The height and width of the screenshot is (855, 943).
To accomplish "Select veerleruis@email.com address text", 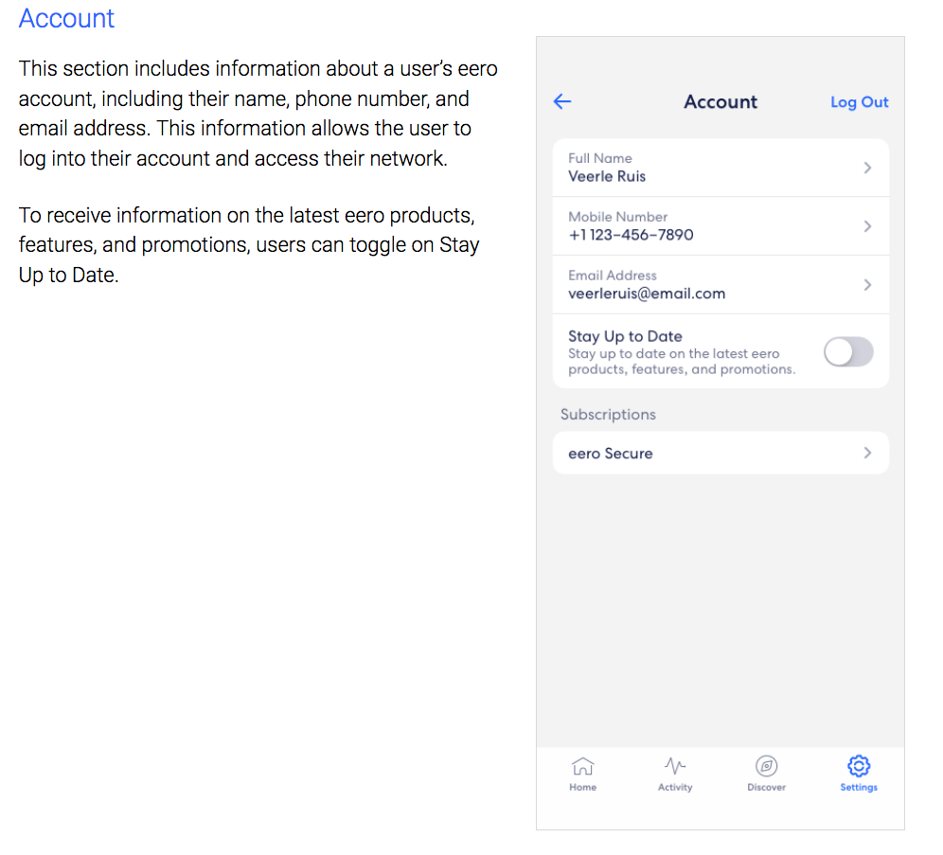I will tap(647, 294).
